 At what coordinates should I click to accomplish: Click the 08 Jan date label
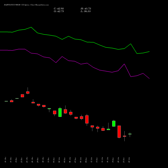coord(81,160)
